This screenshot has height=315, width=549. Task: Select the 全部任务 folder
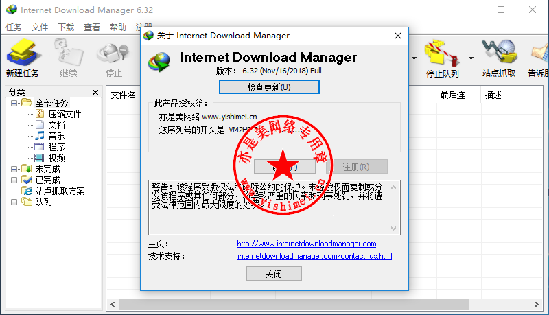pyautogui.click(x=51, y=103)
